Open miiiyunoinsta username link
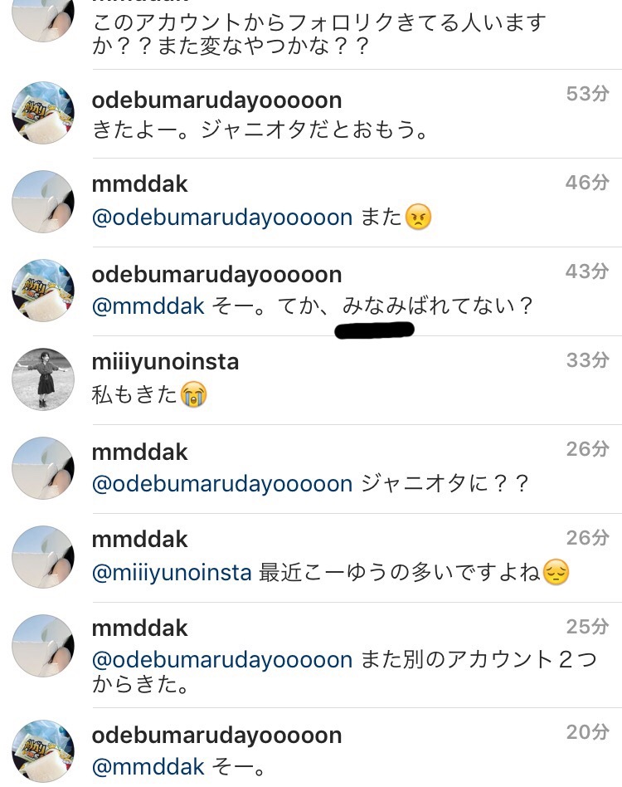The height and width of the screenshot is (787, 622). coord(165,363)
